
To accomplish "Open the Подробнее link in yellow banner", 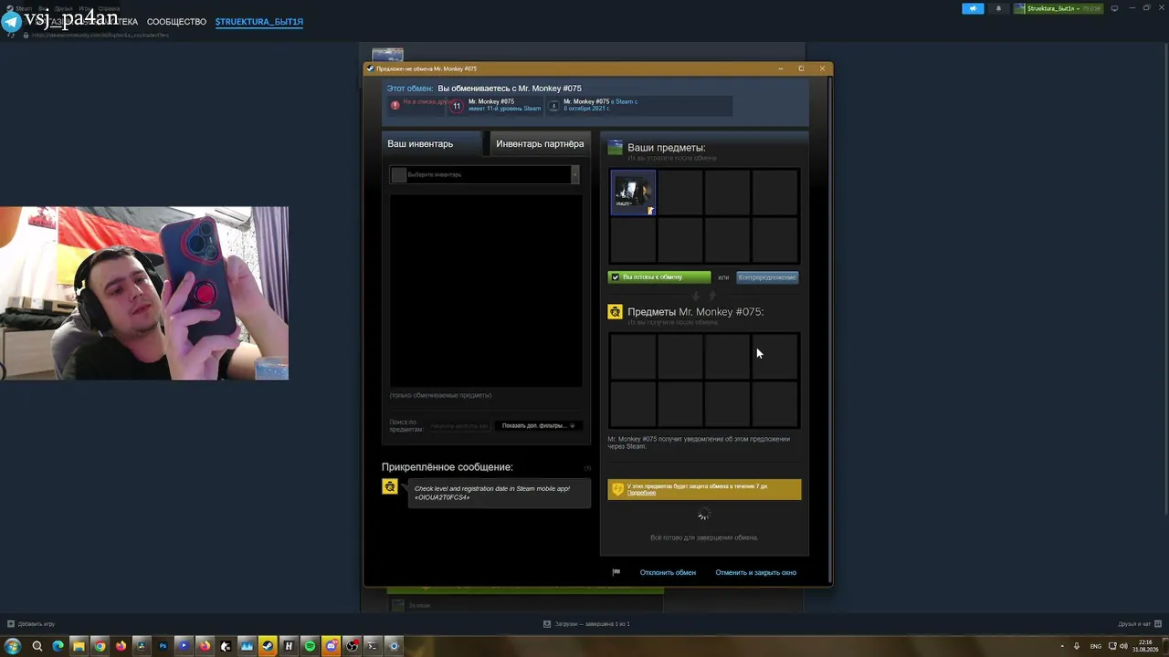I will [x=641, y=493].
